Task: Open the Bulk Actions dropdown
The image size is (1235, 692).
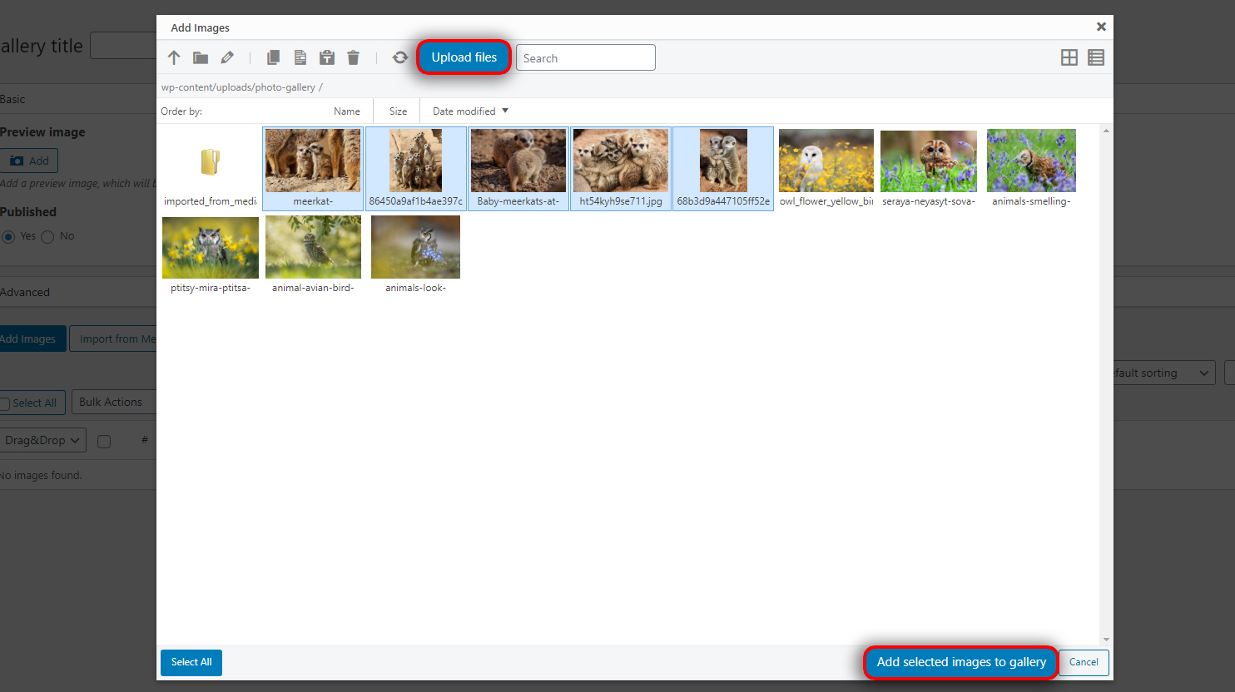Action: (114, 402)
